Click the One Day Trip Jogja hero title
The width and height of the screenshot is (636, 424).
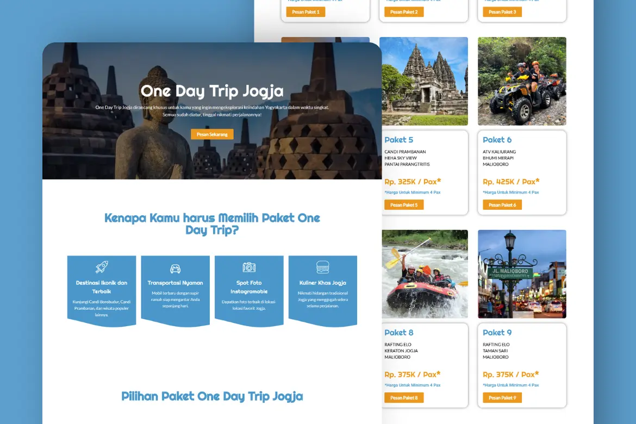tap(212, 92)
